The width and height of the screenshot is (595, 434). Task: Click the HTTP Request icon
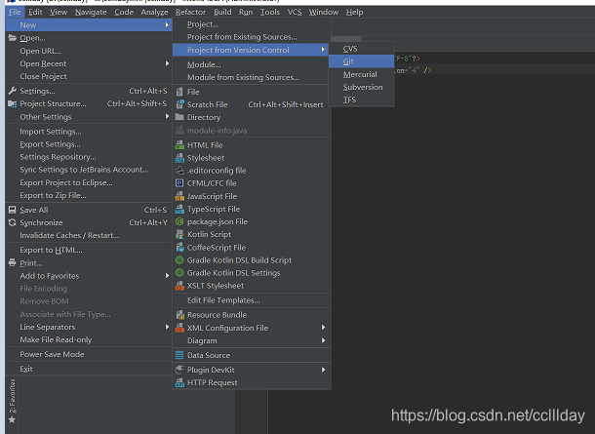179,382
